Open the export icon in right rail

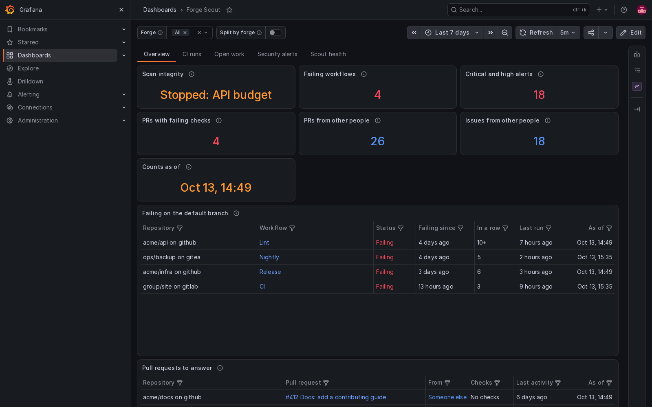click(x=637, y=55)
